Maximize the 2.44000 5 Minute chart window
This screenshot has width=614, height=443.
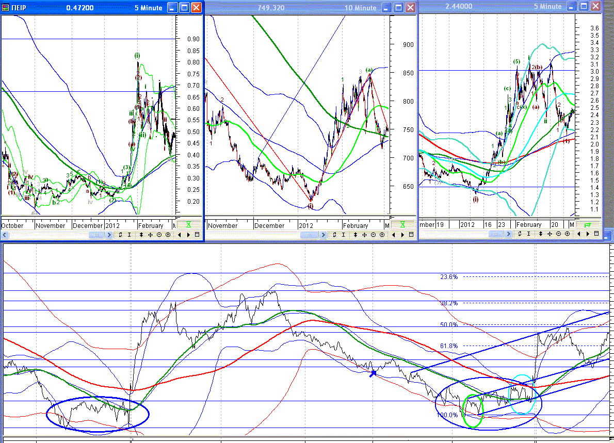point(584,6)
